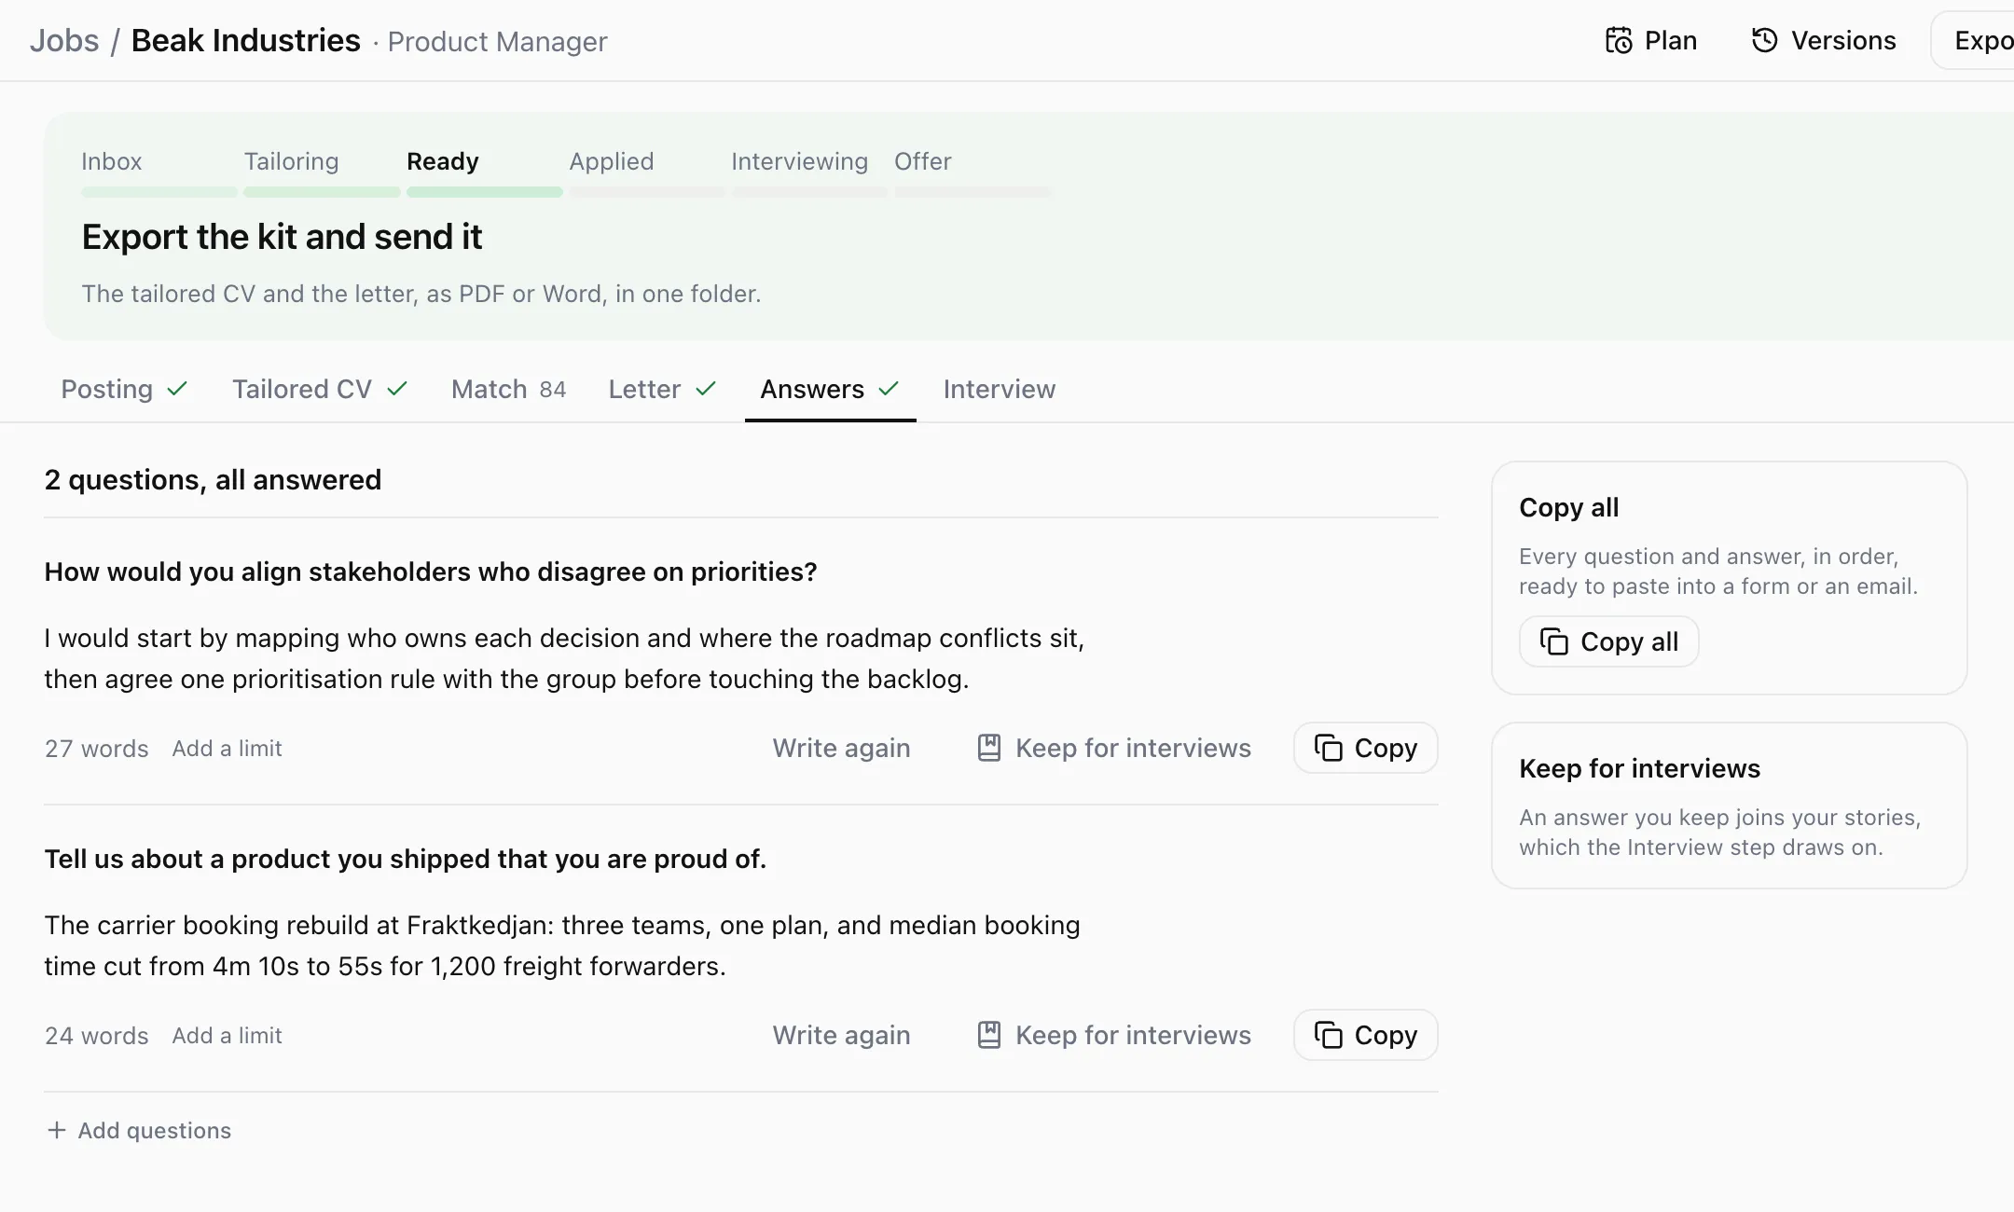This screenshot has height=1212, width=2014.
Task: Go back to the Jobs breadcrumb
Action: click(64, 41)
